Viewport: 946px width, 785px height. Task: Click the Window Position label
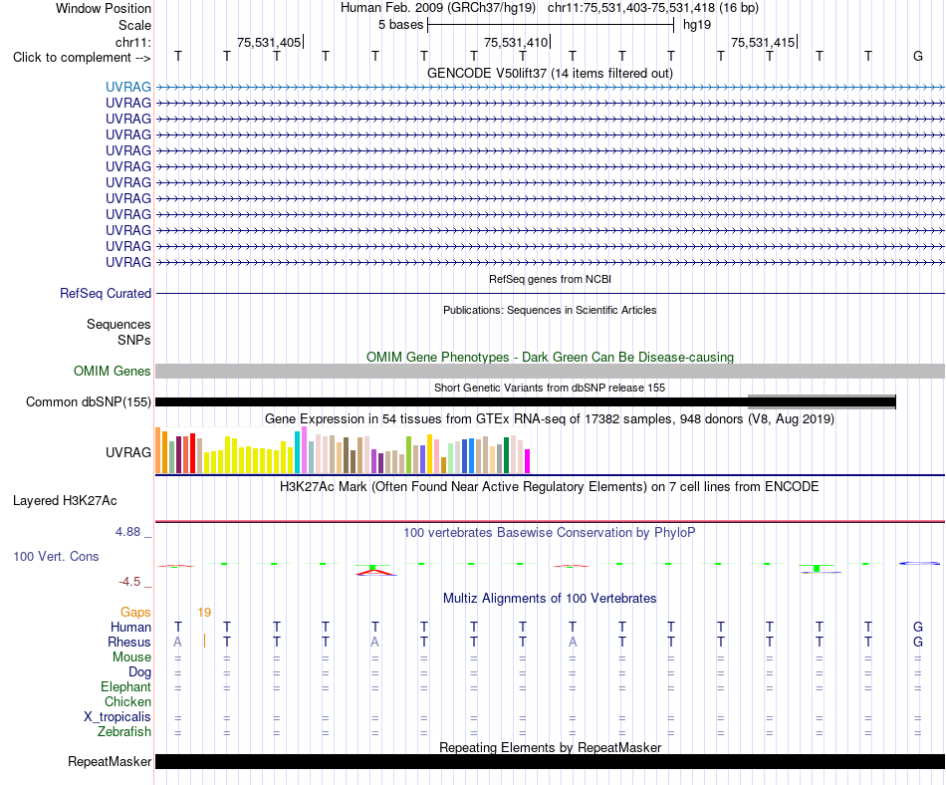tap(104, 8)
